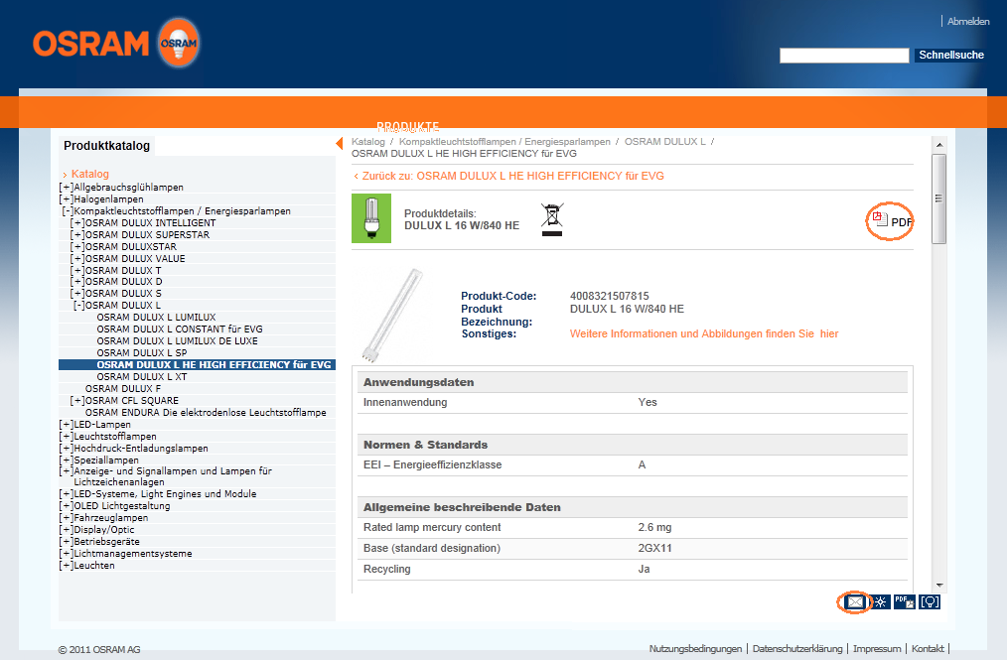Click the crossed-out waste bin symbol
This screenshot has height=660, width=1007.
click(552, 219)
